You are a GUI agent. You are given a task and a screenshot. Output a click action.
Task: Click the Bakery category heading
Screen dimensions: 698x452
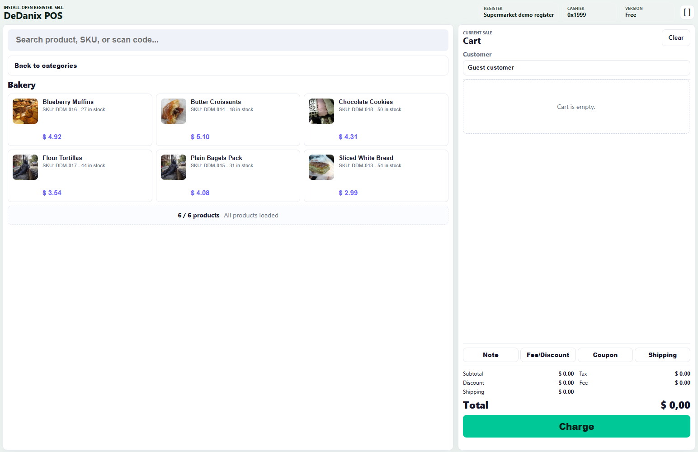pyautogui.click(x=22, y=85)
